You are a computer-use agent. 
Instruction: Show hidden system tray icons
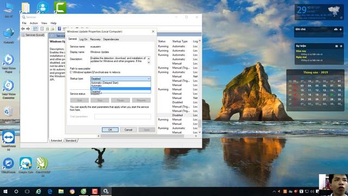click(x=274, y=191)
